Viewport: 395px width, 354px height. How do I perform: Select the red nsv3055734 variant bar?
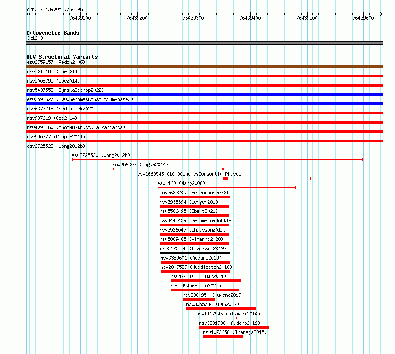(221, 309)
